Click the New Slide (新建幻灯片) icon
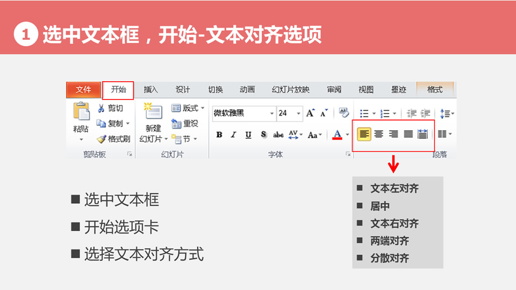The width and height of the screenshot is (516, 290). [153, 112]
